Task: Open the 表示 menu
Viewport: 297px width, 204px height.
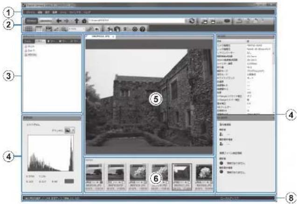Action: point(48,12)
